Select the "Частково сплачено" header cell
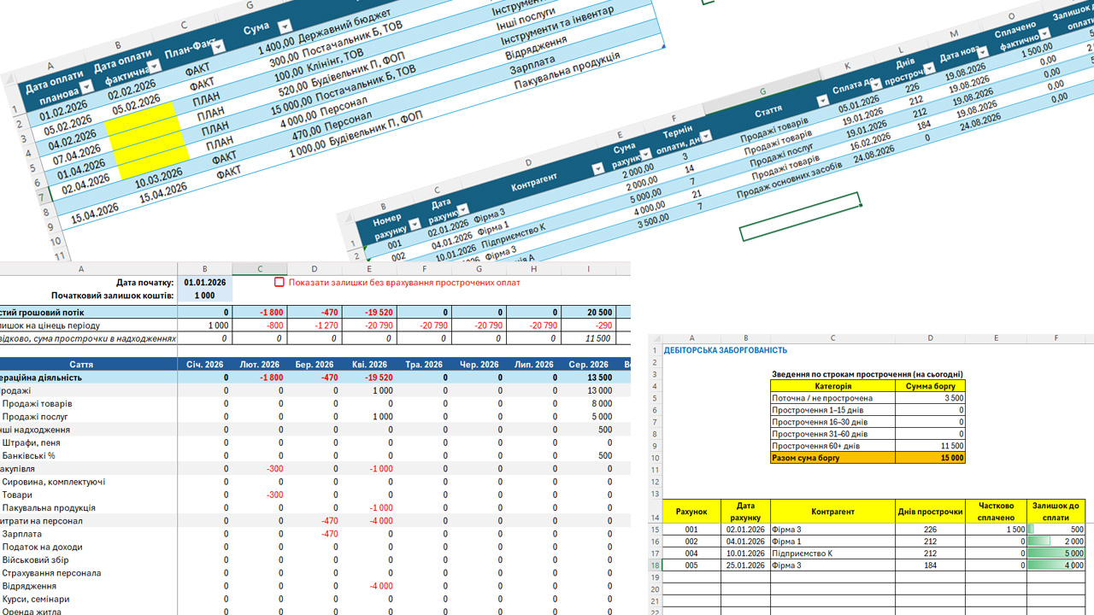This screenshot has height=615, width=1094. 997,512
